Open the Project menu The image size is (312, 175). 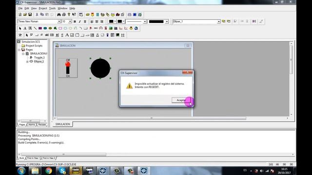click(43, 8)
